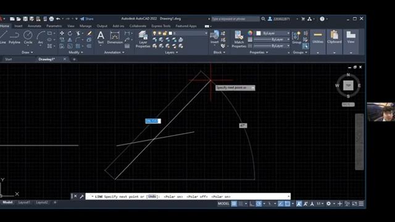Screen dimensions: 395x222
Task: Click the Group icon
Action: pos(296,37)
